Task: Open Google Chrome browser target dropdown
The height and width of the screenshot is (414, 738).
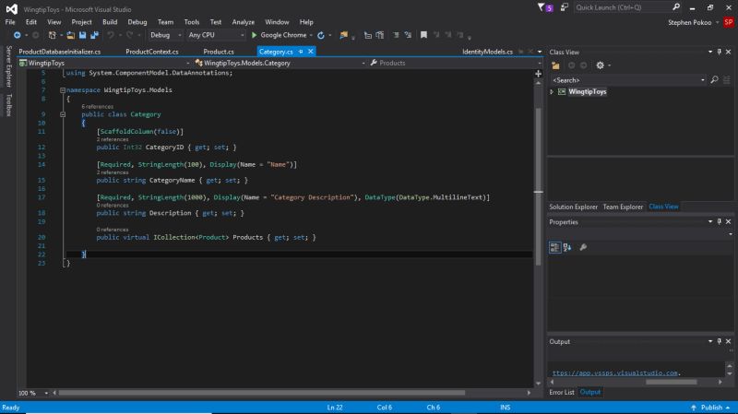Action: 311,35
